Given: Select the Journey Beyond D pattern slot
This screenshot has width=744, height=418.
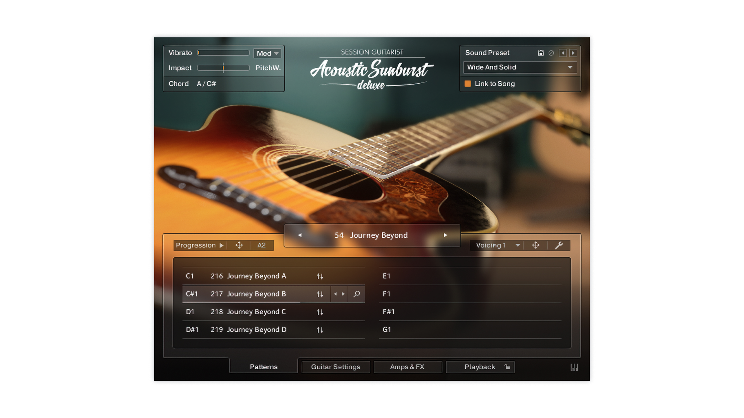Looking at the screenshot, I should 256,330.
